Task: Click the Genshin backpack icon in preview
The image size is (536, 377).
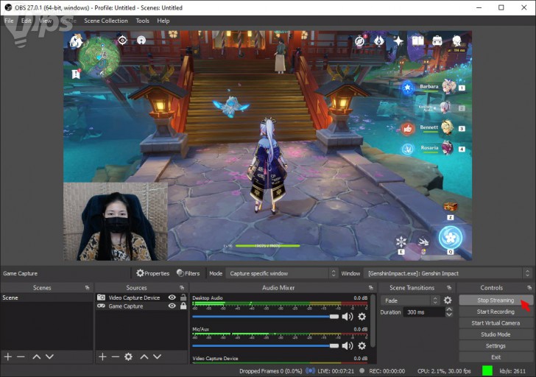Action: pos(437,40)
